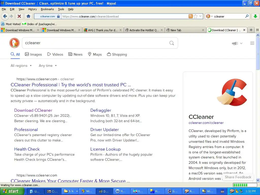This screenshot has width=260, height=195.
Task: Click the Forward navigation arrow
Action: pos(11,16)
